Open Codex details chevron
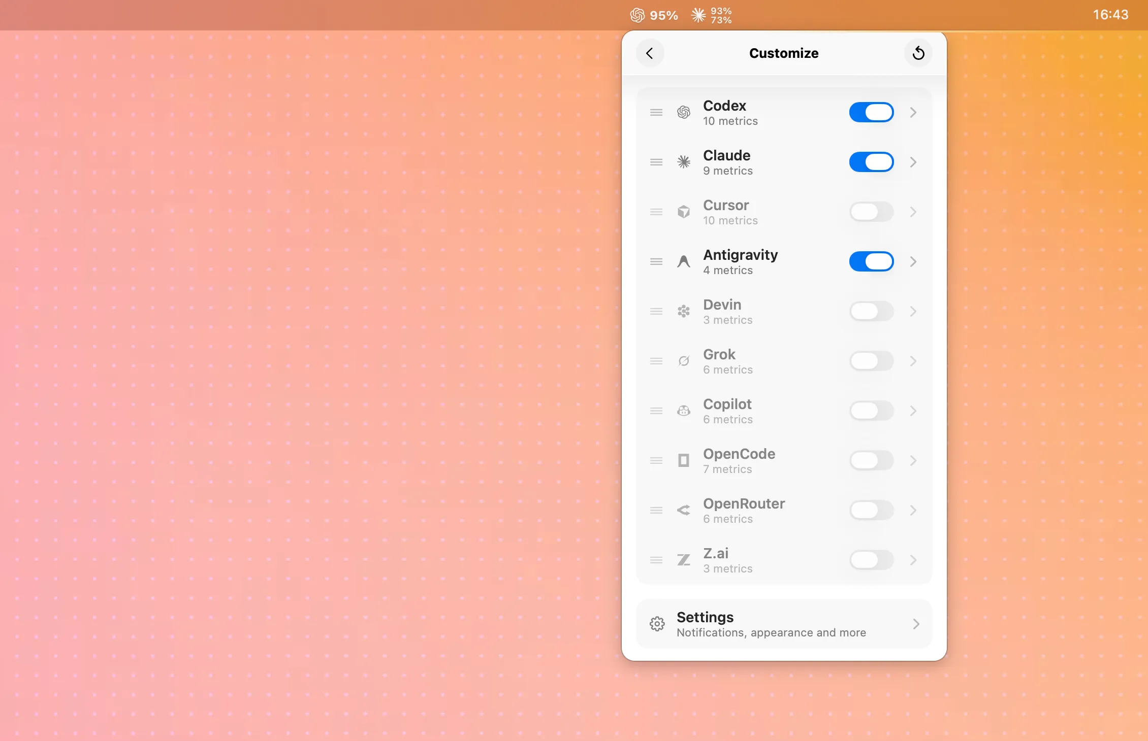 tap(913, 112)
